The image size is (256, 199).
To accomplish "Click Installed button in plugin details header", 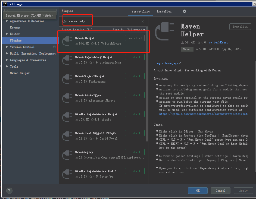I will 240,27.
